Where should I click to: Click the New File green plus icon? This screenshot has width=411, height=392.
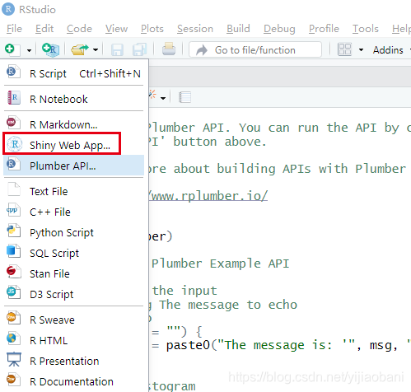[12, 49]
